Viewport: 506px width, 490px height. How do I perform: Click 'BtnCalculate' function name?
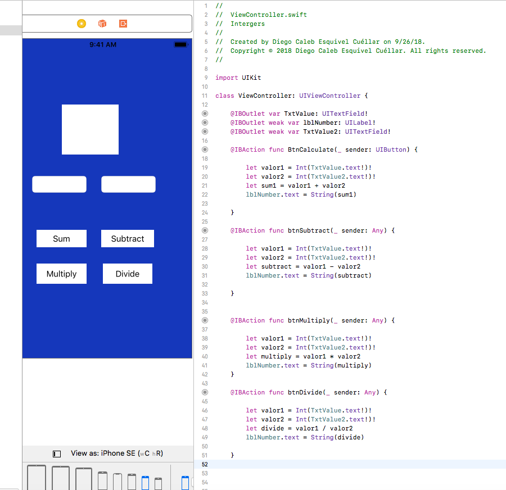click(310, 149)
